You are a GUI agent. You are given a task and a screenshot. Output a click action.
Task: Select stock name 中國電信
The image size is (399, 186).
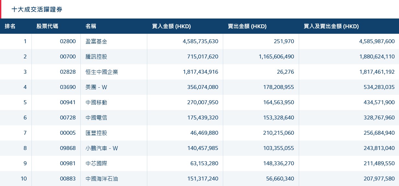tap(96, 118)
